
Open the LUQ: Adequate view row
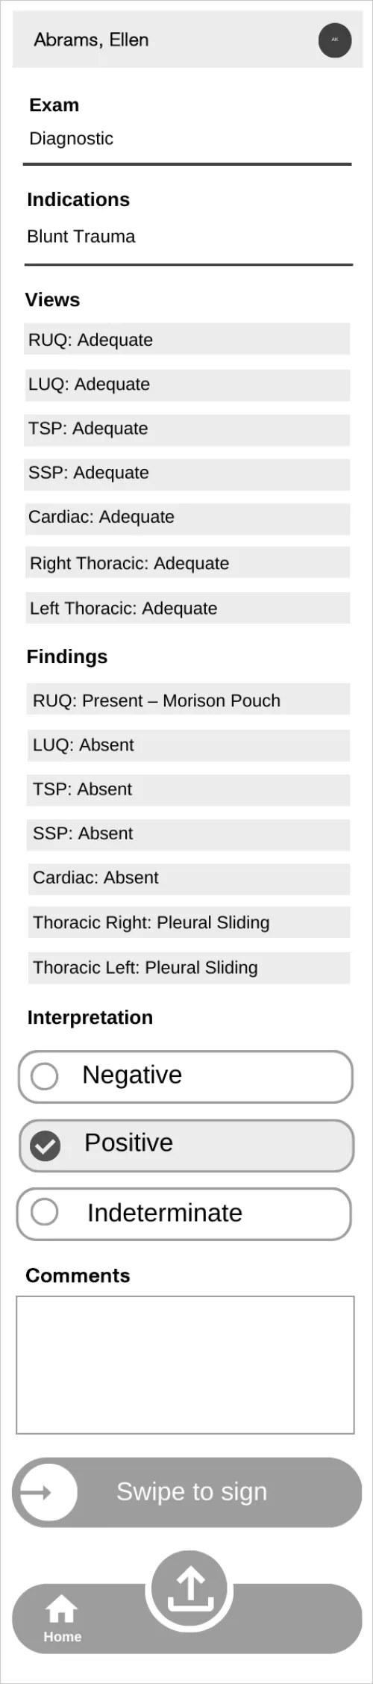pyautogui.click(x=187, y=384)
